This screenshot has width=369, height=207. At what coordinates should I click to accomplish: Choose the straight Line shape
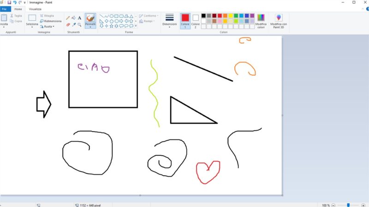pyautogui.click(x=101, y=16)
